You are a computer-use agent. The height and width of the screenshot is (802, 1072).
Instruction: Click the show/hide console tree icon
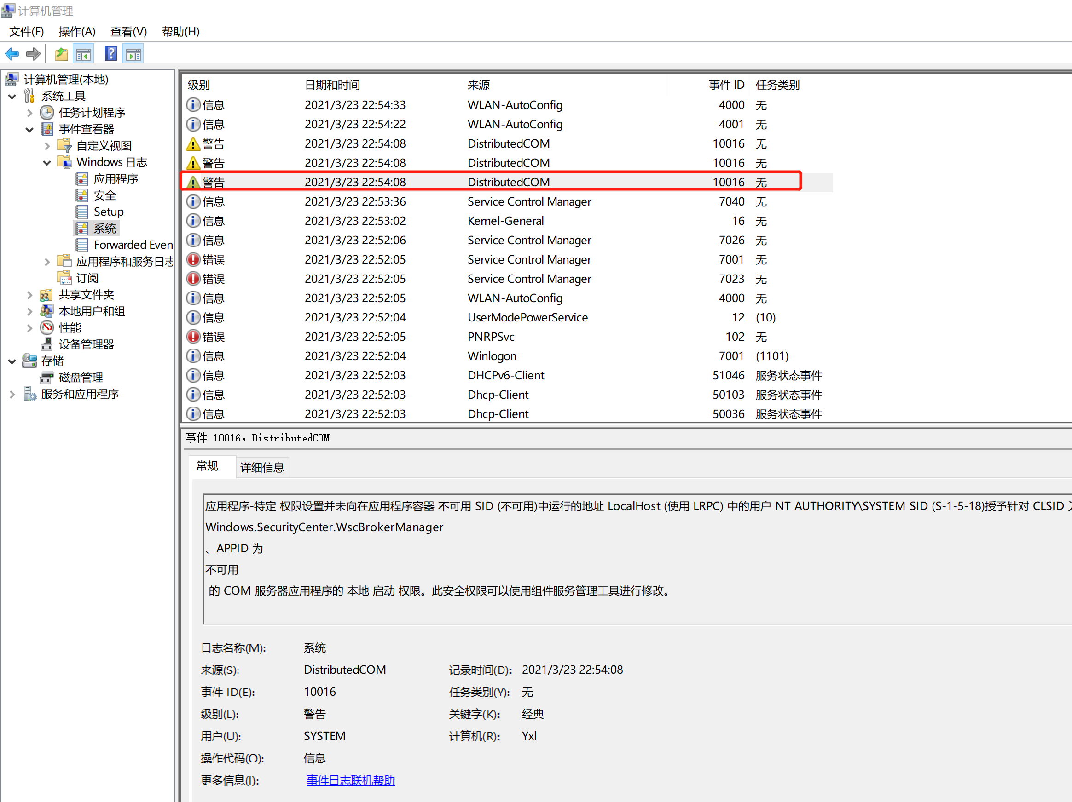83,54
